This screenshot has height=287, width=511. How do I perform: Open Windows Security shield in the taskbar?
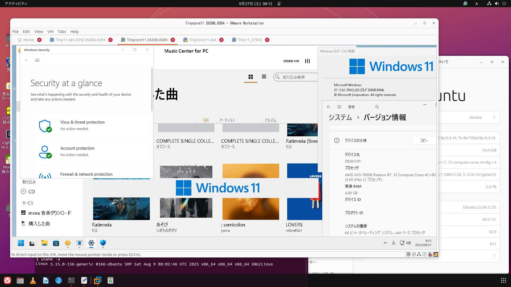[x=103, y=243]
